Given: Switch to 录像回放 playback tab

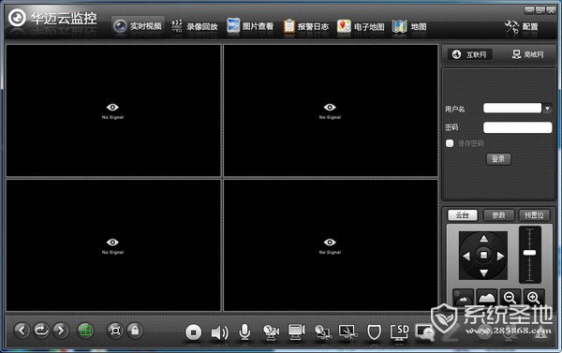Looking at the screenshot, I should coord(195,26).
